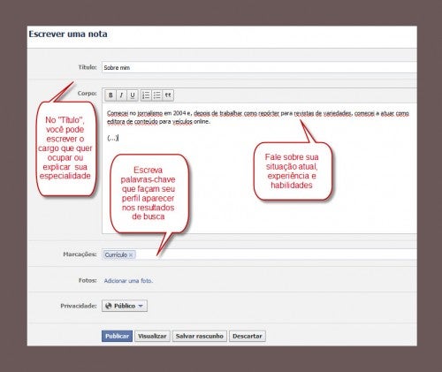Click the 'Fotos:' label
Viewport: 442px width, 372px height.
tap(88, 280)
